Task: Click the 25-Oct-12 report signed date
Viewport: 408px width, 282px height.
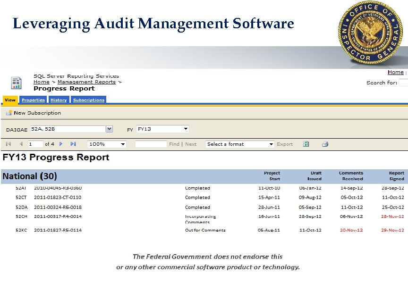Action: (x=393, y=207)
